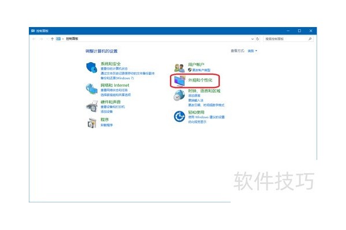Click the 查看网络状态和任务 link
This screenshot has height=230, width=346.
tap(114, 90)
